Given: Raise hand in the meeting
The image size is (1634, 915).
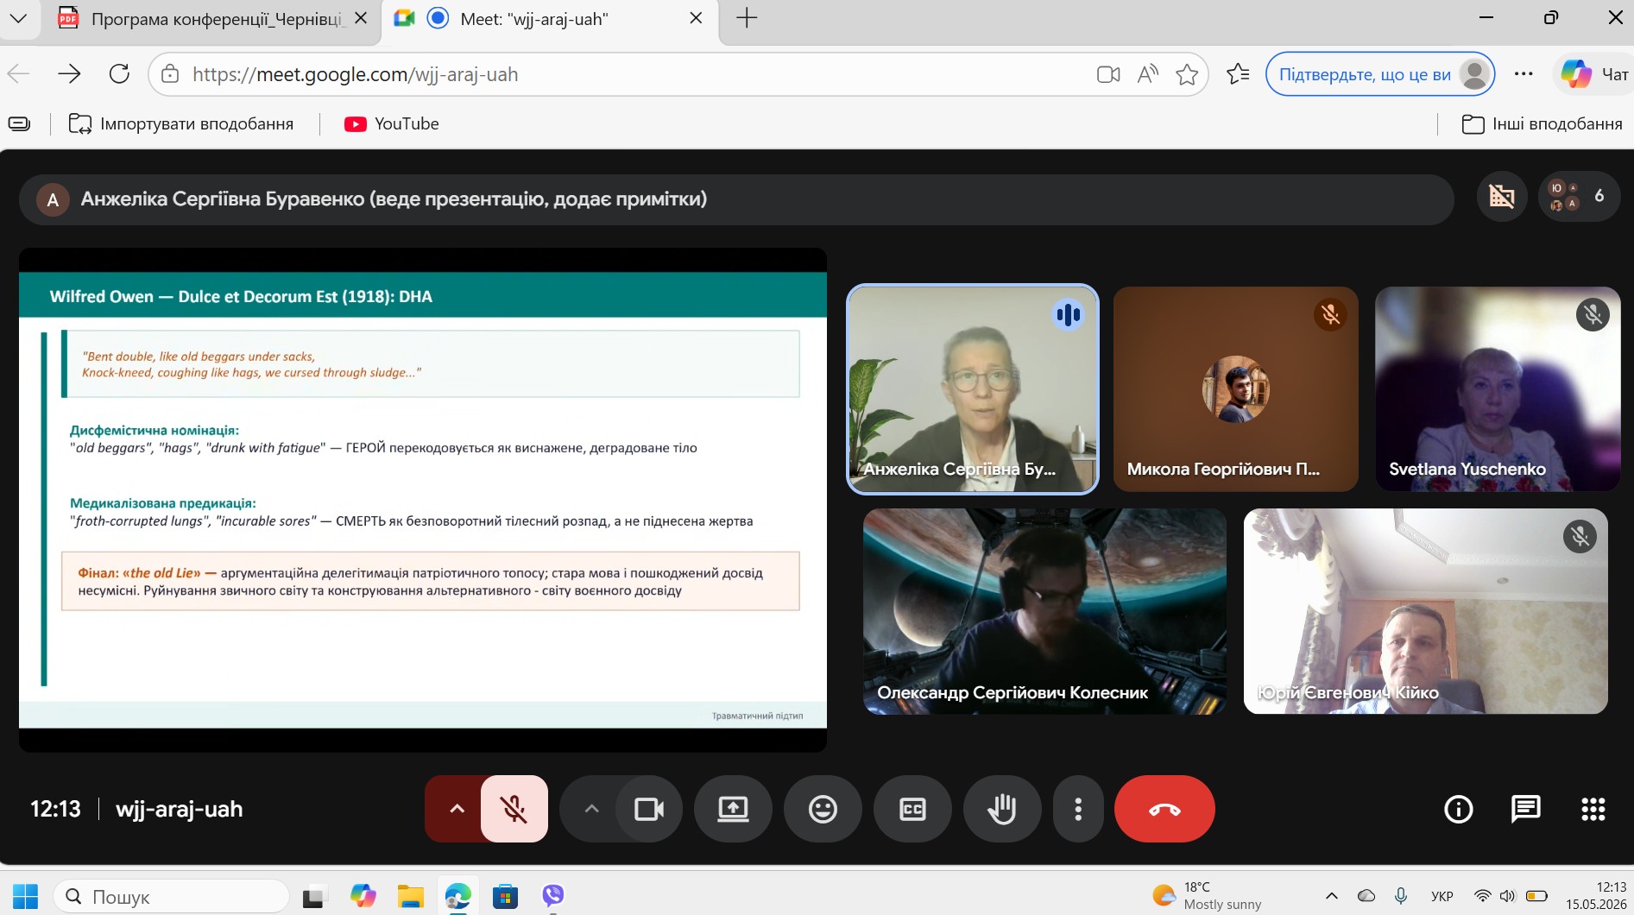Looking at the screenshot, I should pyautogui.click(x=1002, y=809).
